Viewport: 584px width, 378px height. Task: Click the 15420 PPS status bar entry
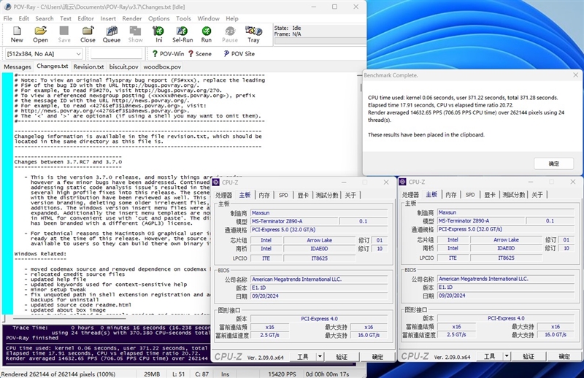click(283, 374)
